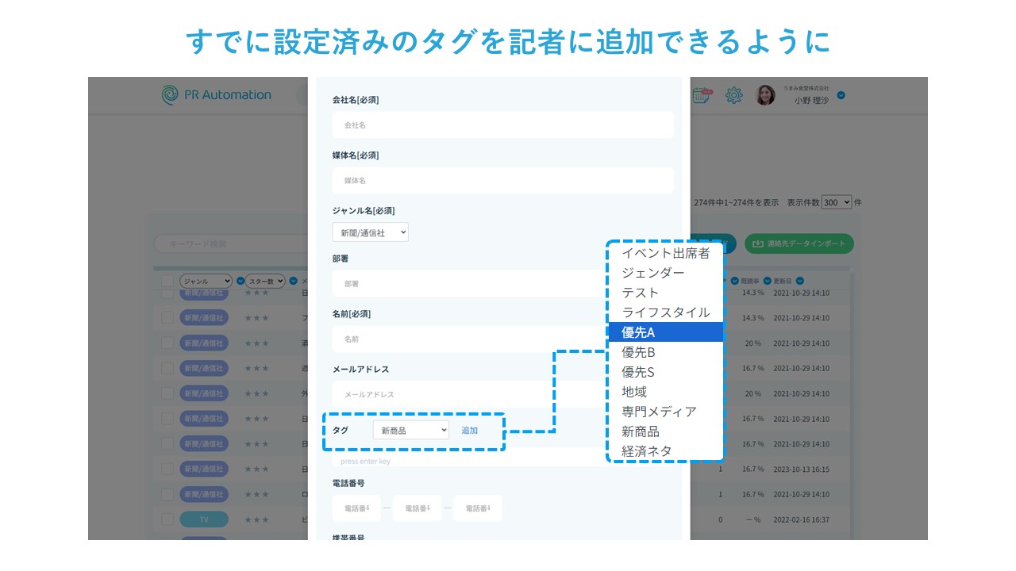Open settings via the gear icon
This screenshot has height=571, width=1016.
click(734, 95)
